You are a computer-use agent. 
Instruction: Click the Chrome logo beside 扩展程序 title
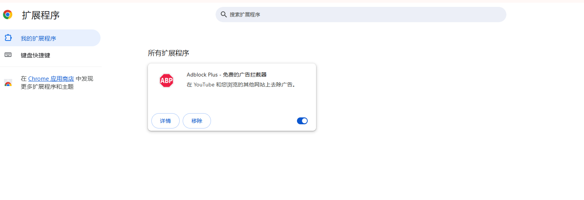(x=8, y=15)
